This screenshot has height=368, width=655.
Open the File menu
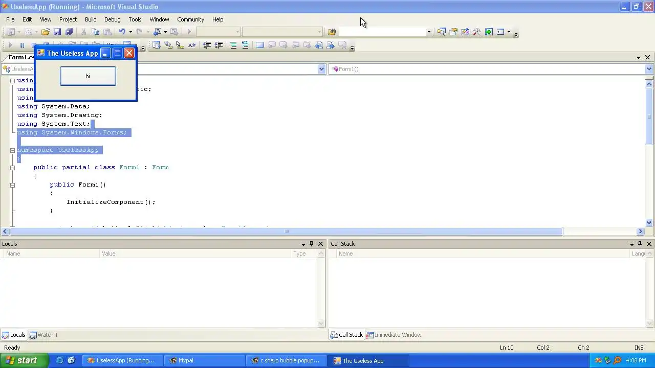pyautogui.click(x=10, y=19)
